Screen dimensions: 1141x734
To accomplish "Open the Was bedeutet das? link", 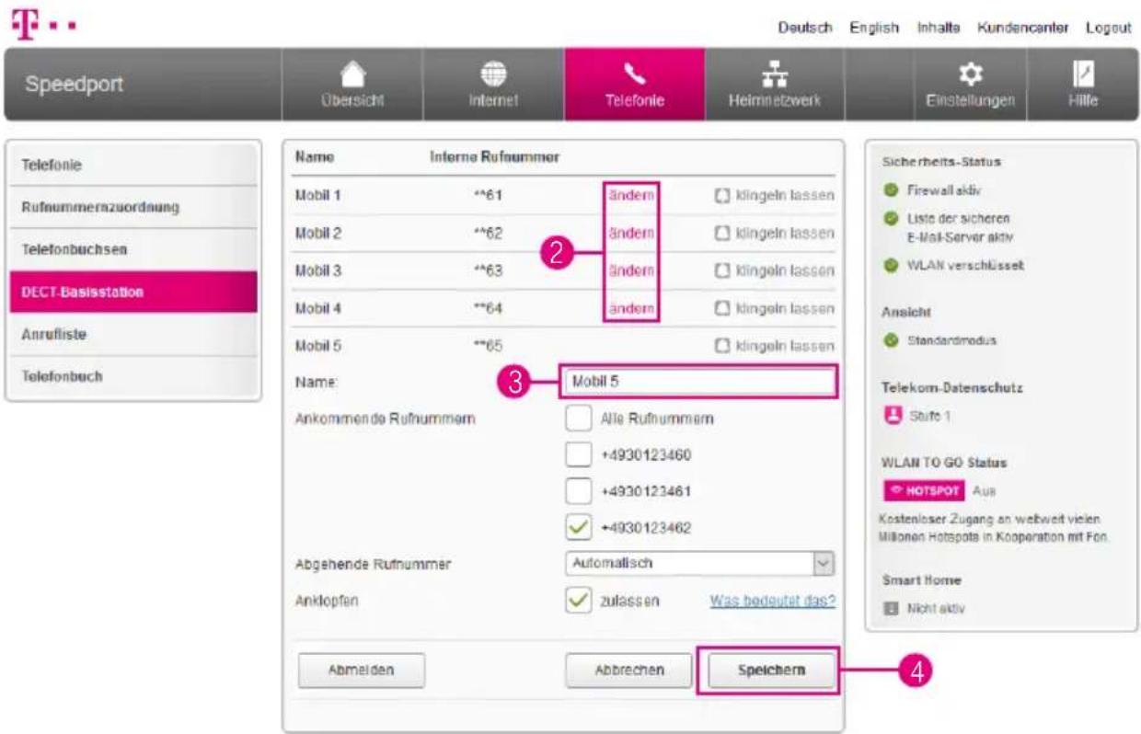I will tap(773, 601).
